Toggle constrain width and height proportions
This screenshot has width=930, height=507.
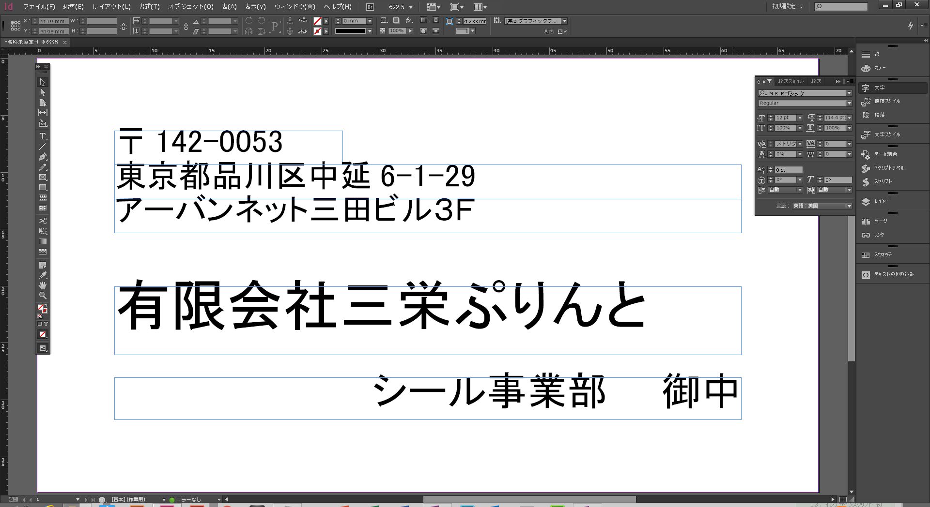(x=124, y=26)
